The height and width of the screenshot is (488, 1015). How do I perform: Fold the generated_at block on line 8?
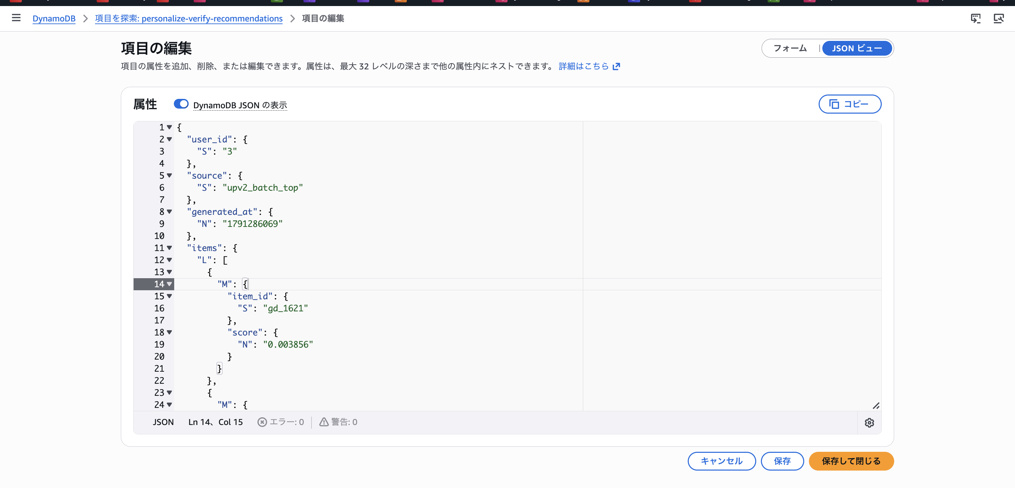coord(170,212)
